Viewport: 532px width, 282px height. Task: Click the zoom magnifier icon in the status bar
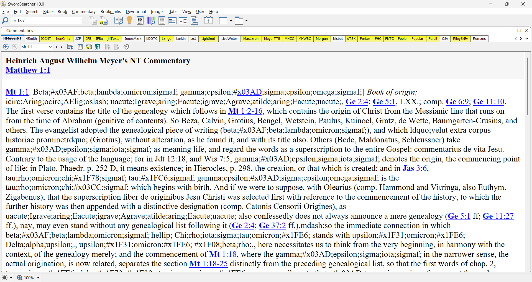coord(20,278)
